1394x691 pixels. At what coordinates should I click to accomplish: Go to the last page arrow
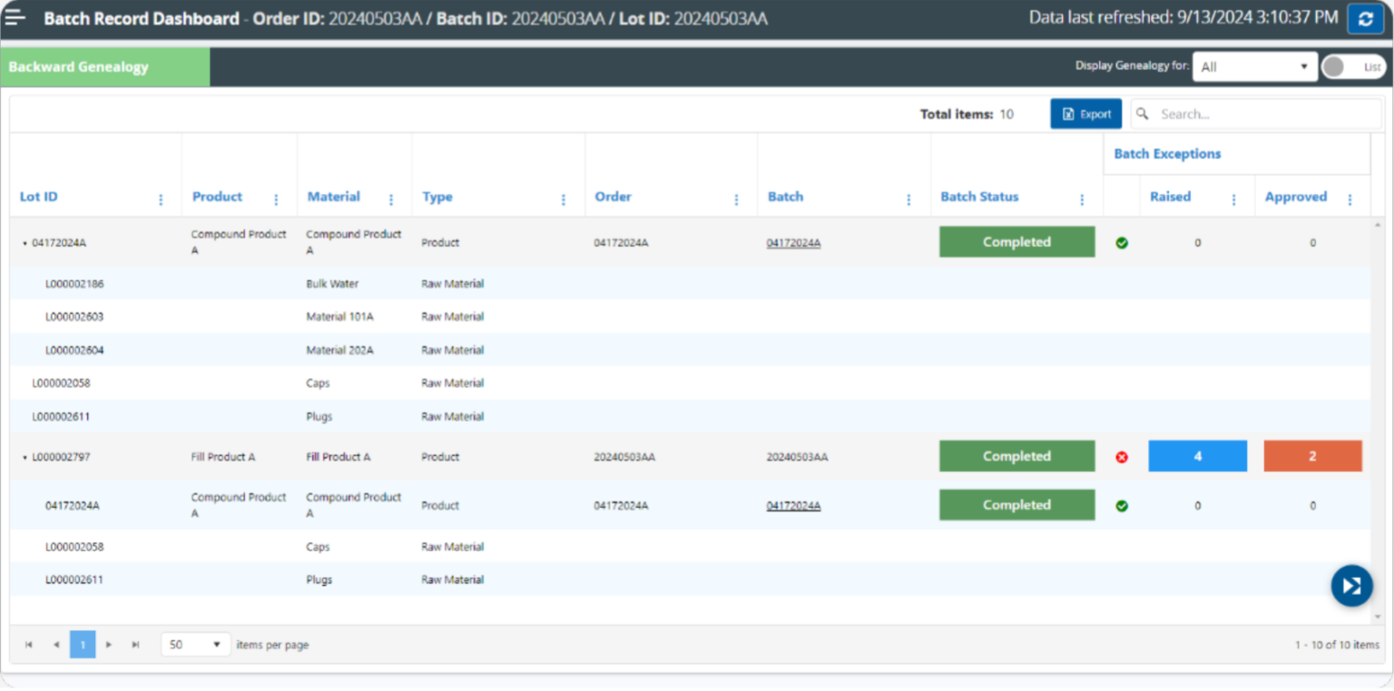click(x=135, y=645)
